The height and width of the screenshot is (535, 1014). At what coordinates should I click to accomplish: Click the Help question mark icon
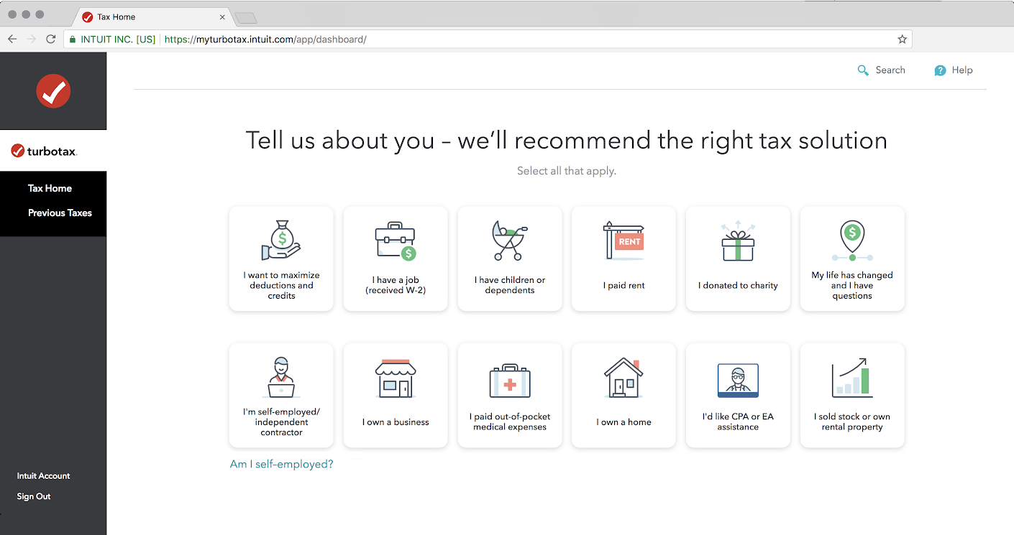(x=940, y=70)
